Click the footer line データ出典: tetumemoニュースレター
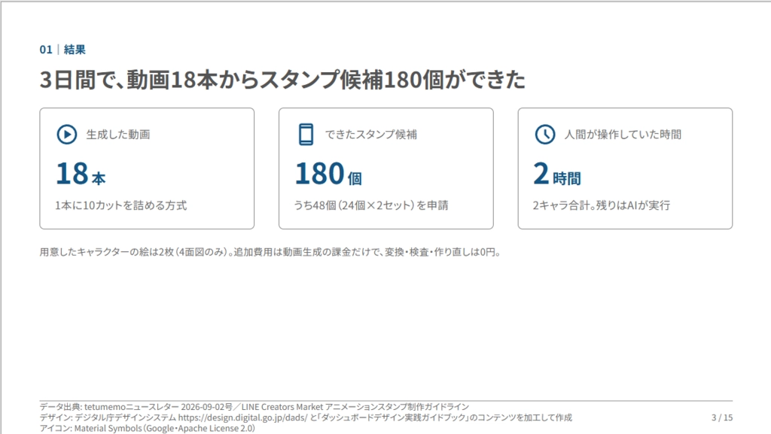 (254, 407)
